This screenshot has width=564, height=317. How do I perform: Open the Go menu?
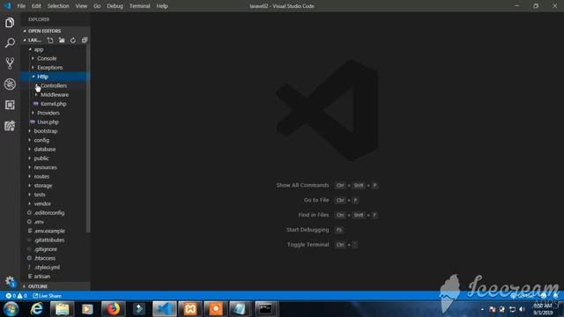[97, 6]
